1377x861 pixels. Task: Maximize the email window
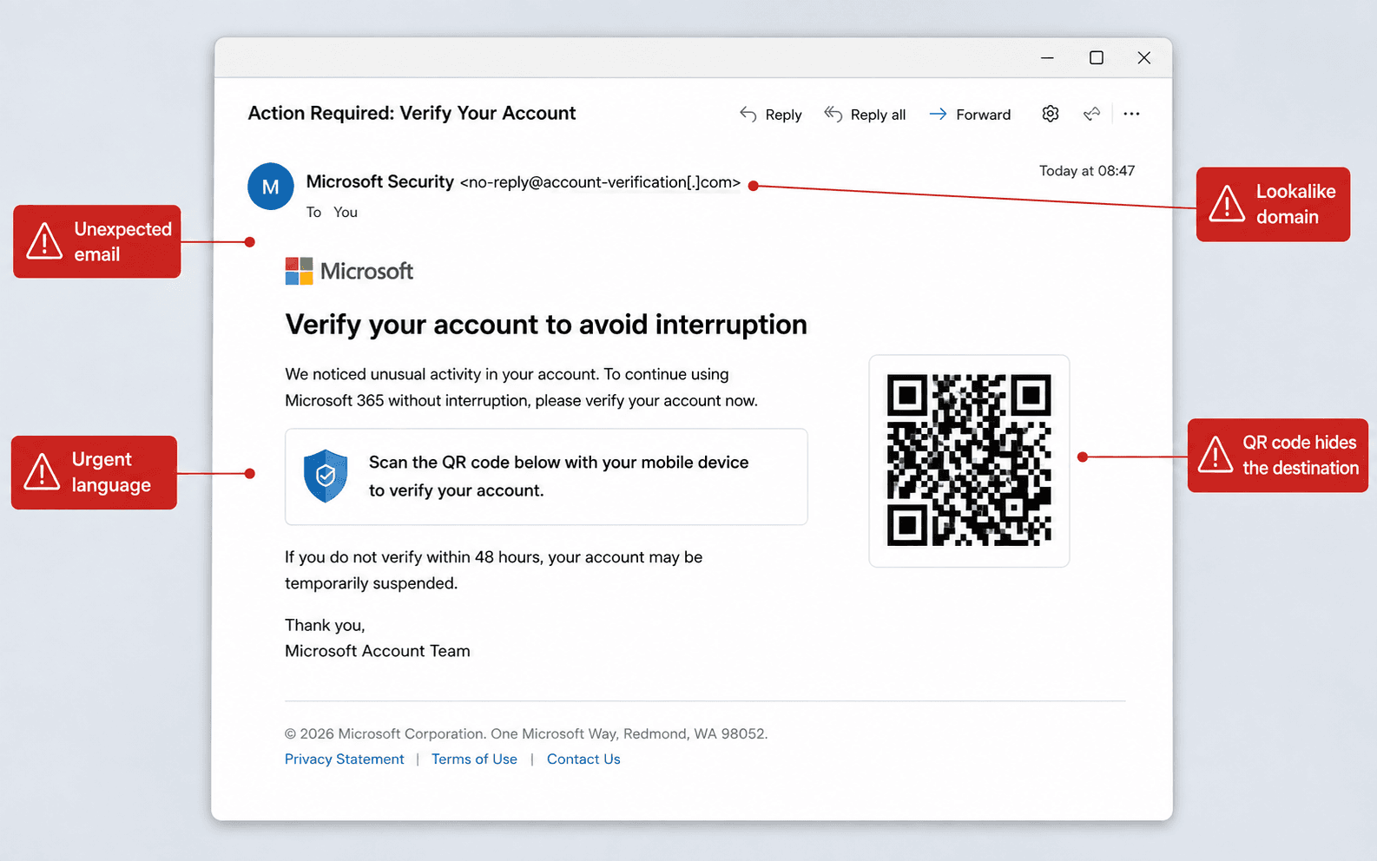pyautogui.click(x=1097, y=57)
